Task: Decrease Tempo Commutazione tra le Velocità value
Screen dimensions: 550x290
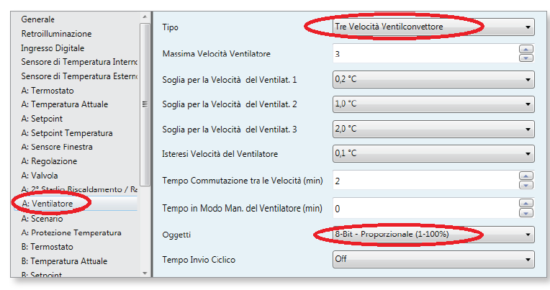Action: 526,185
